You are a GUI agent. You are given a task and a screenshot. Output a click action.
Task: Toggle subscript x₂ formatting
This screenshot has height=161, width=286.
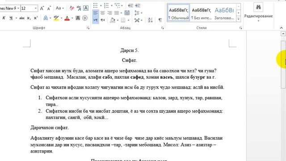point(29,18)
